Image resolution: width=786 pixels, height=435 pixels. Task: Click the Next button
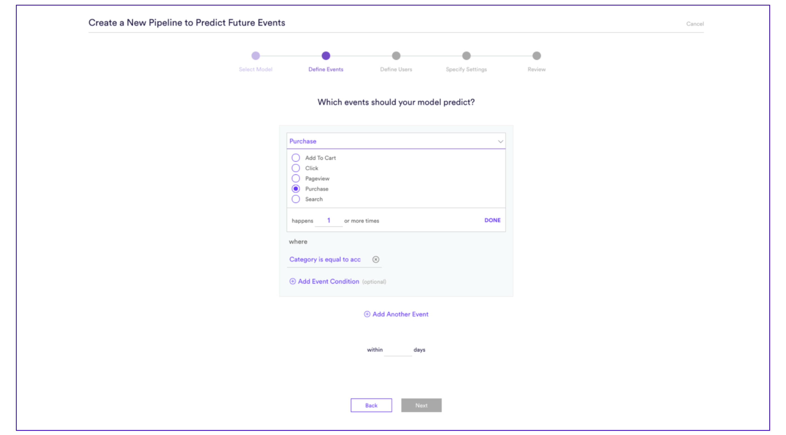[421, 405]
